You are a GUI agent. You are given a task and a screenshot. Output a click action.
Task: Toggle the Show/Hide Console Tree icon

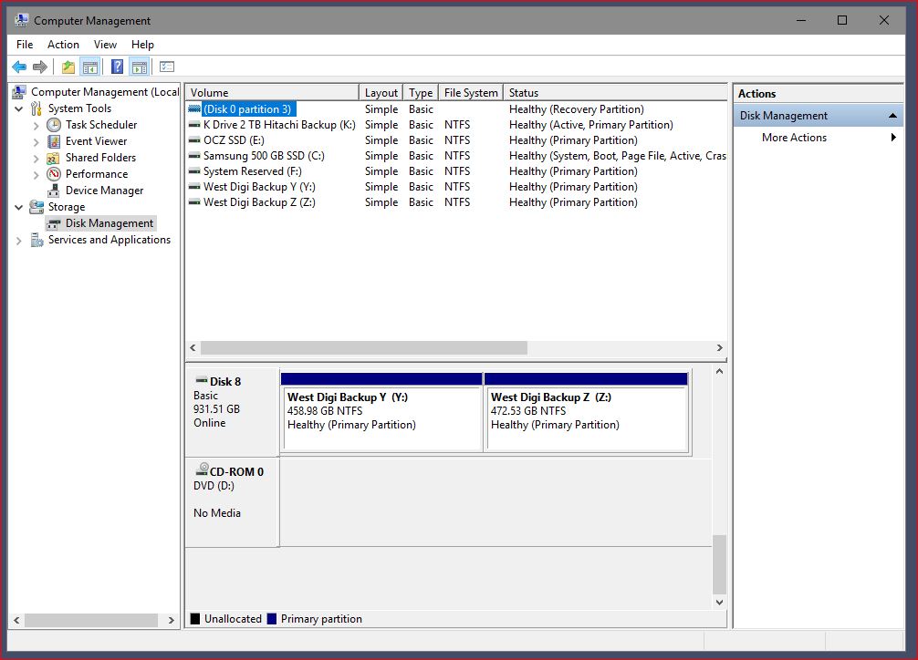[x=90, y=67]
